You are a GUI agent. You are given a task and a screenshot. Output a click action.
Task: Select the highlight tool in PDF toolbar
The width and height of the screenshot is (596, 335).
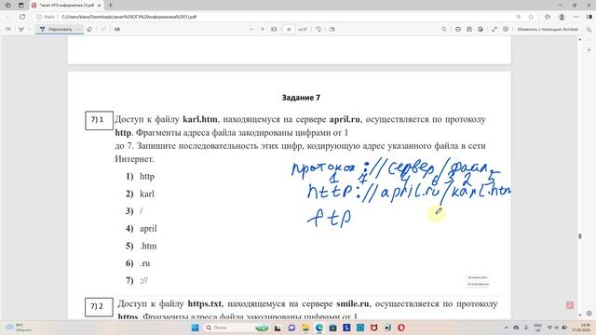click(x=21, y=29)
